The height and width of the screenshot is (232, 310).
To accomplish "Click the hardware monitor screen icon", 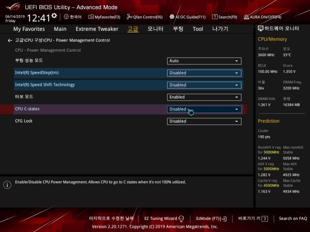I will tap(260, 28).
